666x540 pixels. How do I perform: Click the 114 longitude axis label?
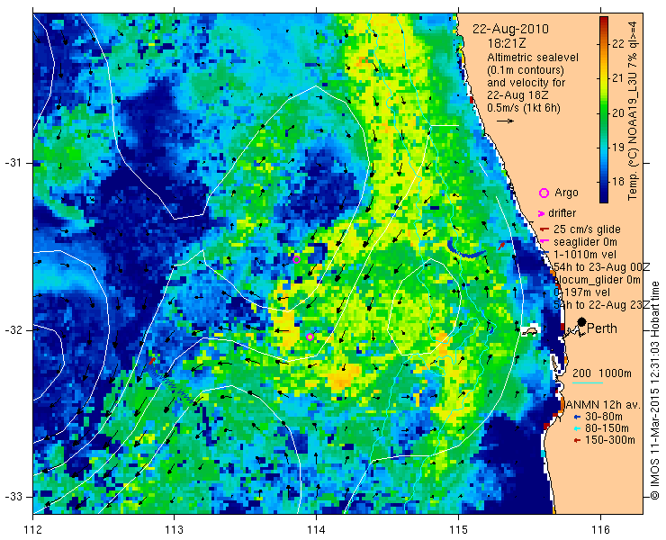pyautogui.click(x=316, y=530)
